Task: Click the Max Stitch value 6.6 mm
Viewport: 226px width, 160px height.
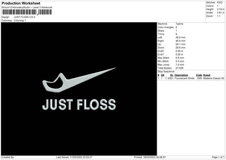Action: coord(180,58)
